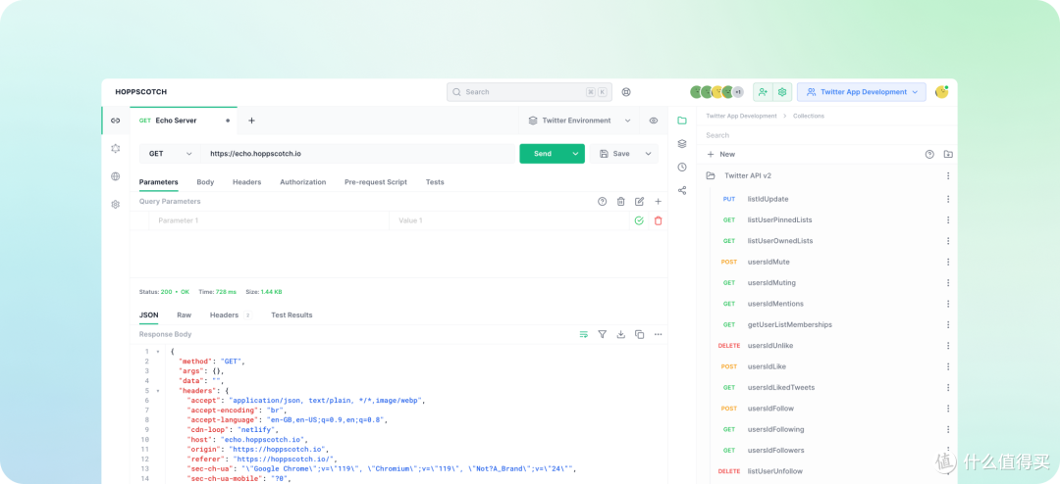This screenshot has width=1060, height=484.
Task: Open the REST panel in left sidebar
Action: [116, 121]
